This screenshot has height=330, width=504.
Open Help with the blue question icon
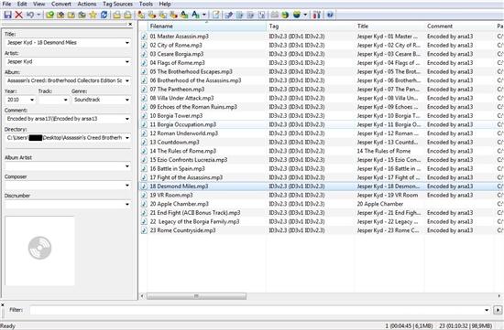tap(330, 15)
